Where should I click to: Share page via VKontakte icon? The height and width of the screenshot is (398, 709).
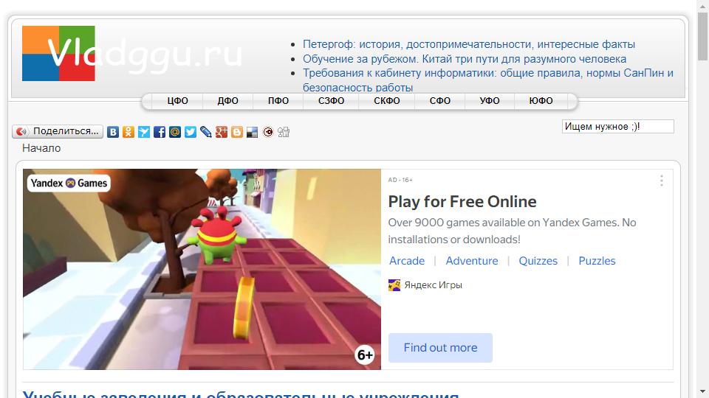point(113,132)
